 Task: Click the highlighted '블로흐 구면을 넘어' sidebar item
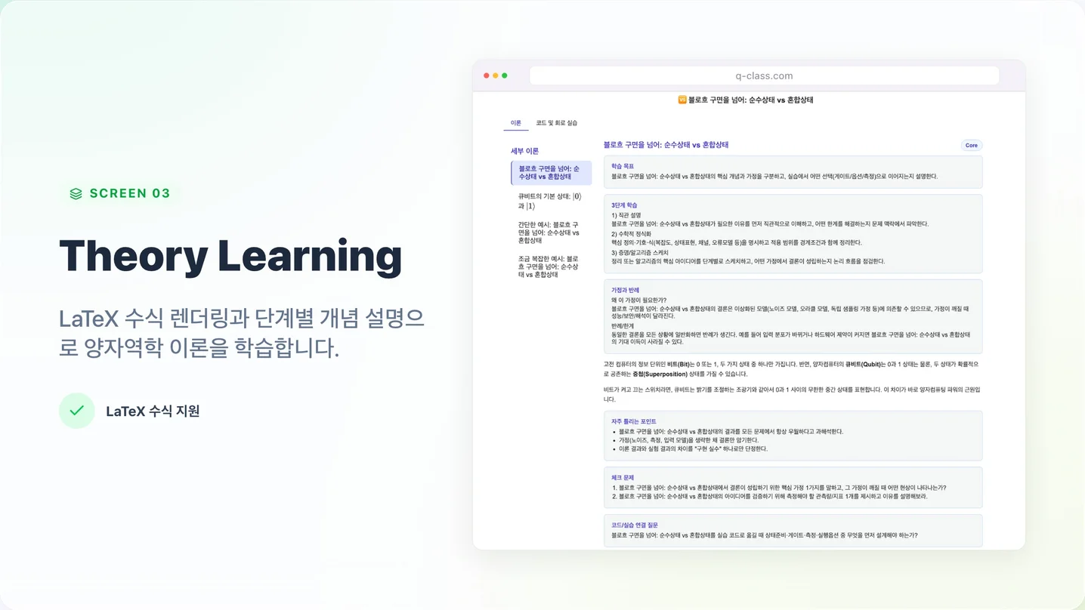(549, 174)
